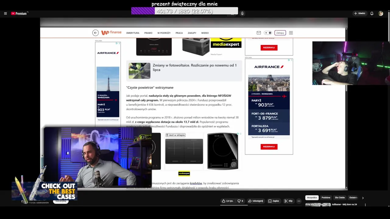Start voice search with the microphone icon
The width and height of the screenshot is (390, 219).
click(242, 13)
